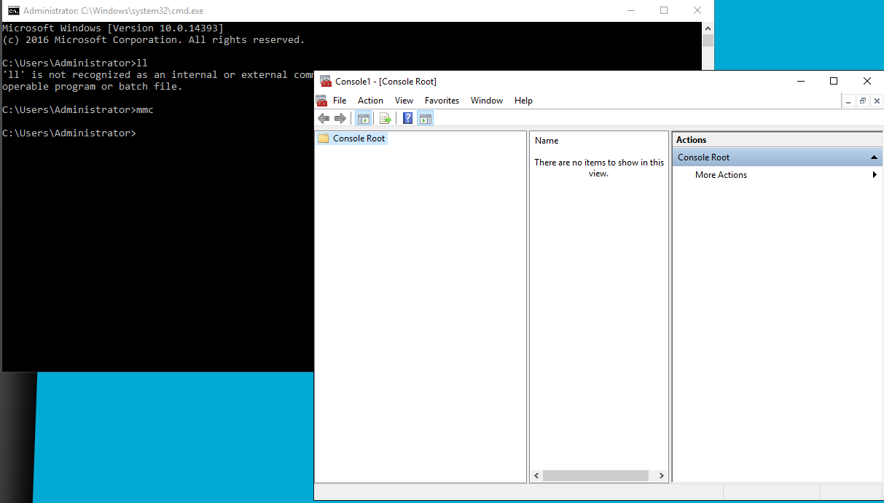Open the Help menu

[523, 101]
